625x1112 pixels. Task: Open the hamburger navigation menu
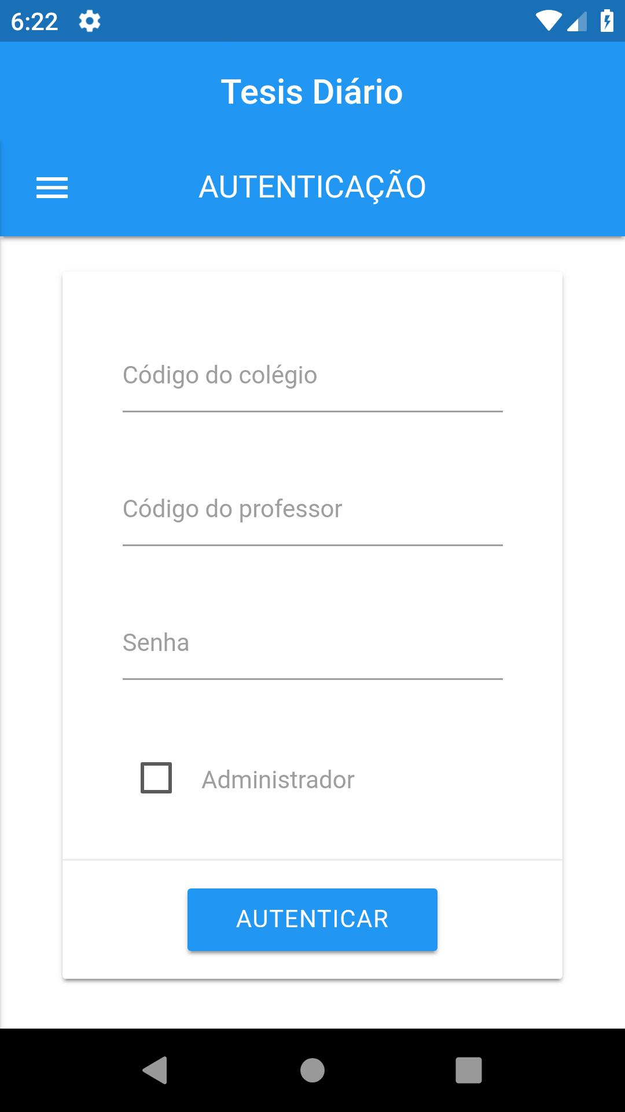tap(52, 188)
